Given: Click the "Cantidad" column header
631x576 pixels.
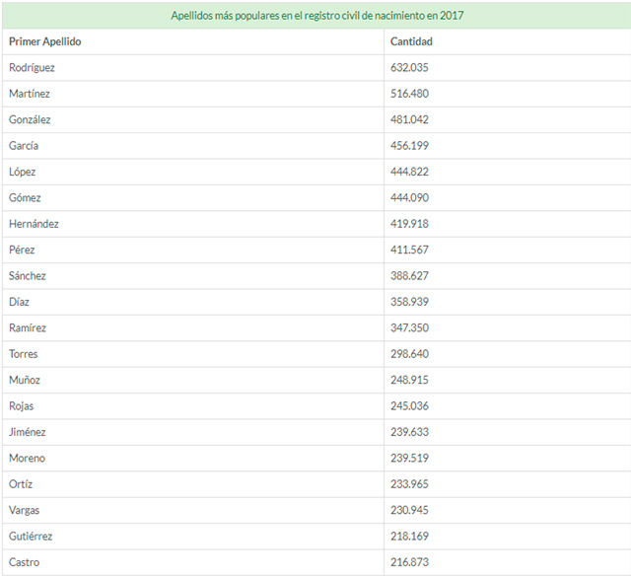Looking at the screenshot, I should click(411, 41).
